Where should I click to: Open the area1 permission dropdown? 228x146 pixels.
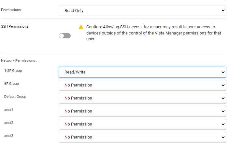point(142,111)
